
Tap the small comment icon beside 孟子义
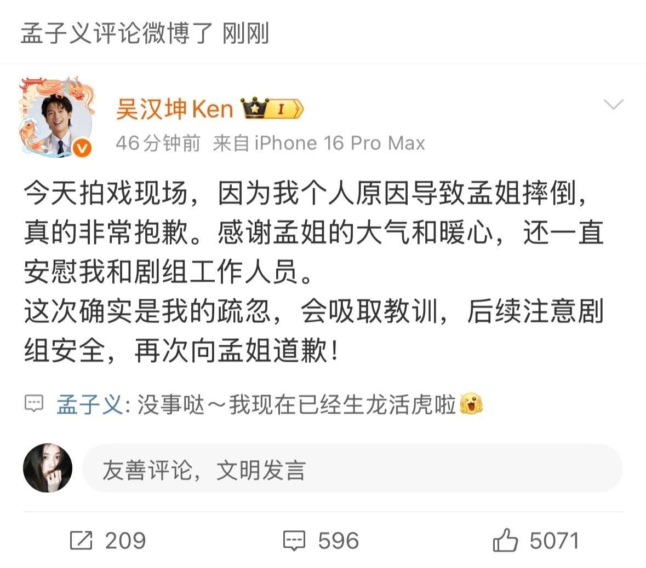coord(34,404)
